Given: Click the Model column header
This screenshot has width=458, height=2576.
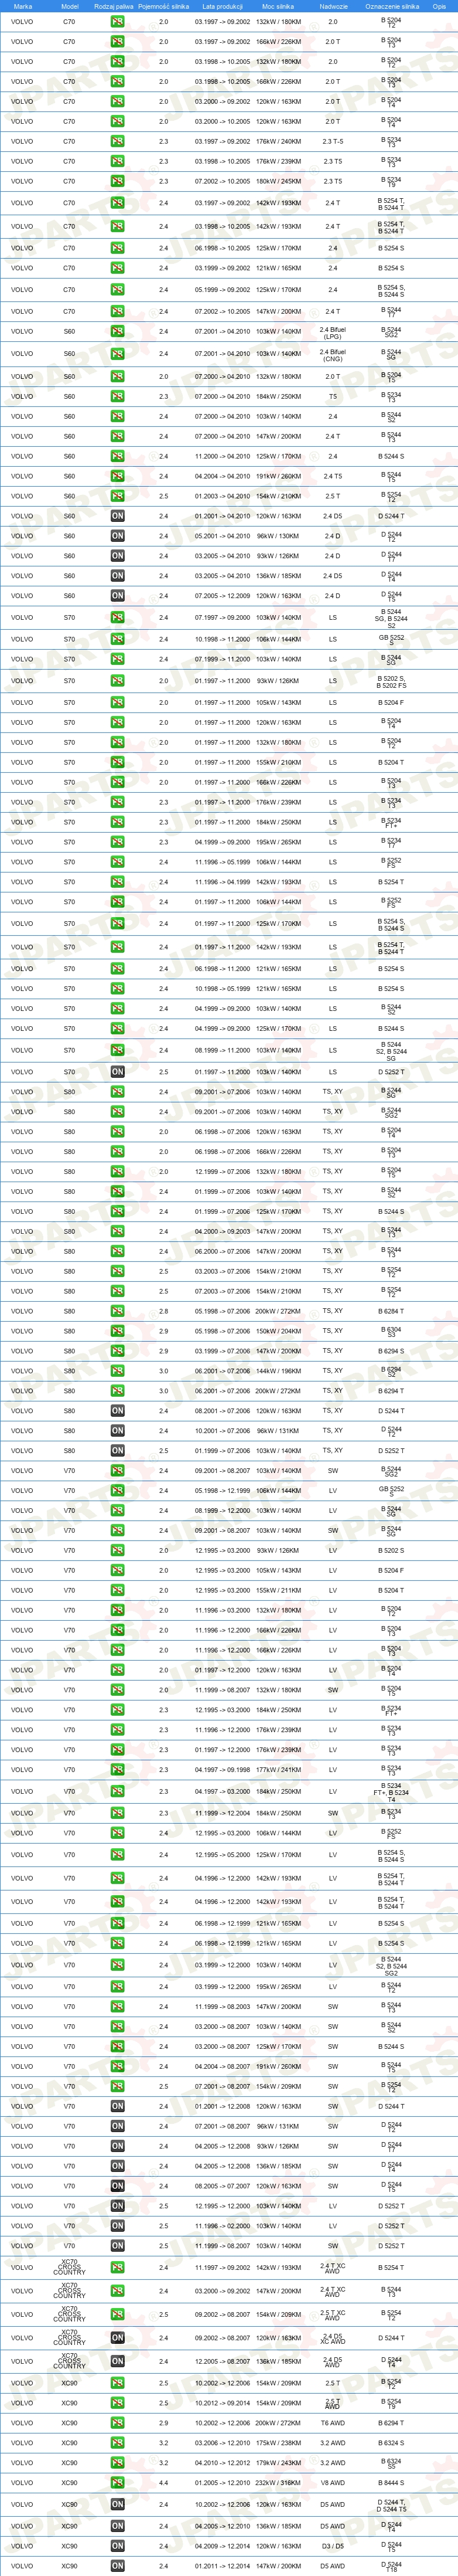Looking at the screenshot, I should 69,6.
